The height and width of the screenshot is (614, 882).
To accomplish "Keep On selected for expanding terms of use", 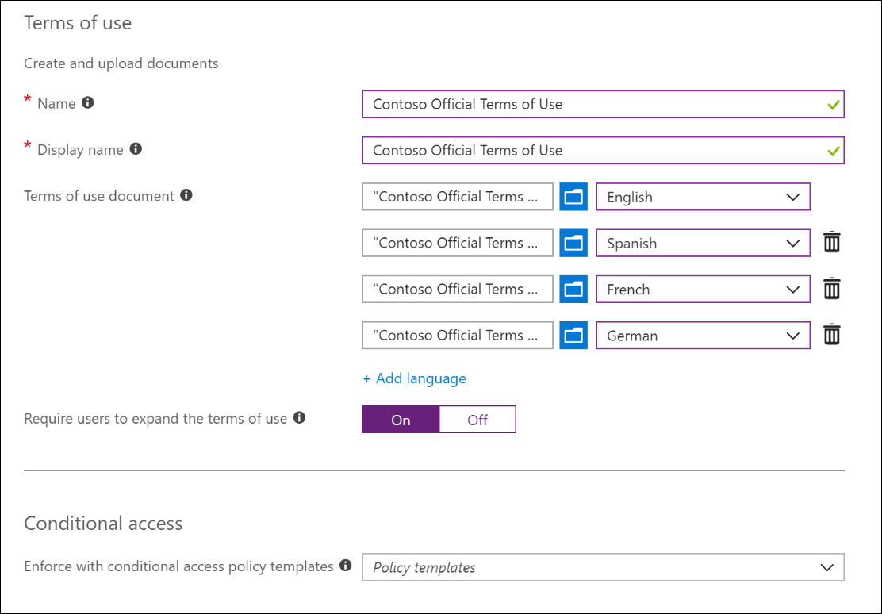I will tap(401, 419).
